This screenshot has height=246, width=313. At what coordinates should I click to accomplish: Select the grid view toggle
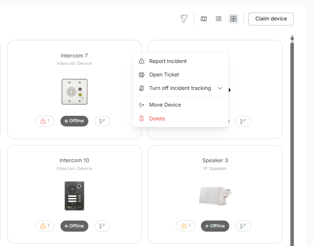[x=233, y=19]
